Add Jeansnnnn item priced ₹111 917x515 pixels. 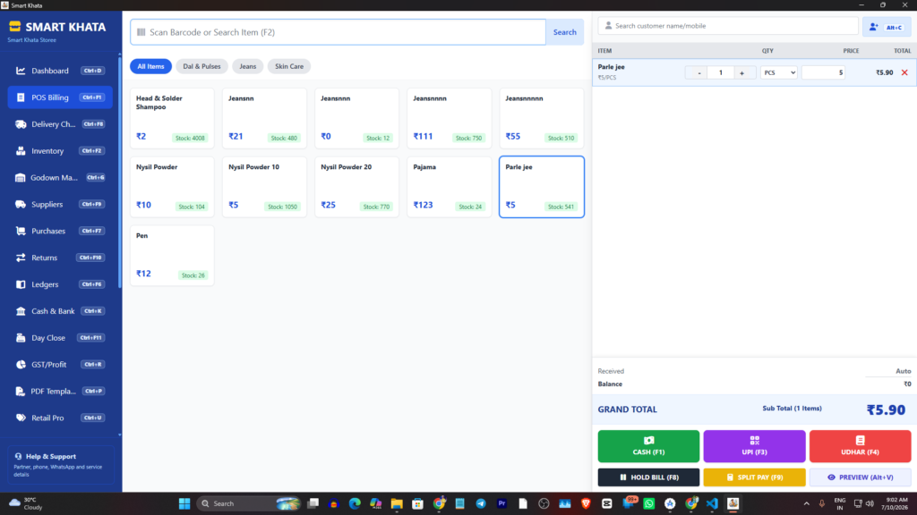click(450, 119)
